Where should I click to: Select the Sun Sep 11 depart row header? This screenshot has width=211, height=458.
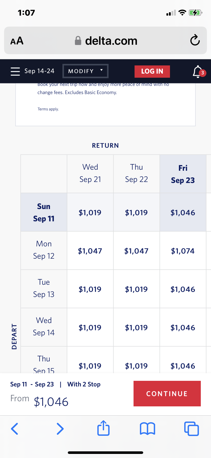tap(44, 212)
